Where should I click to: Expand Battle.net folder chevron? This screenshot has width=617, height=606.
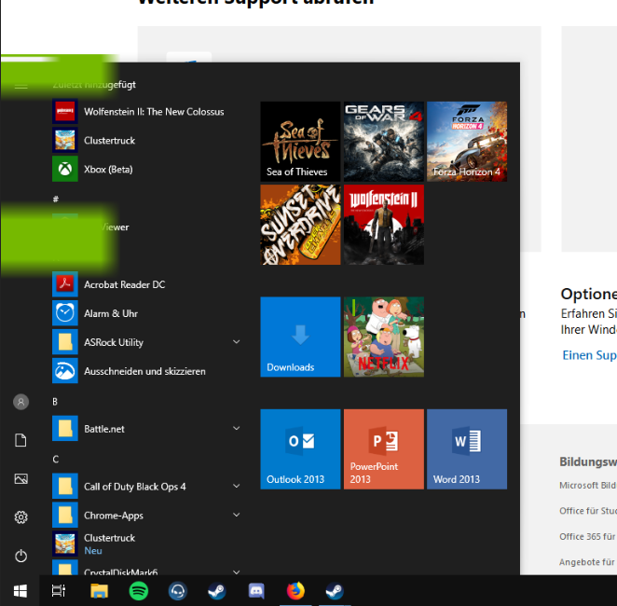[237, 428]
